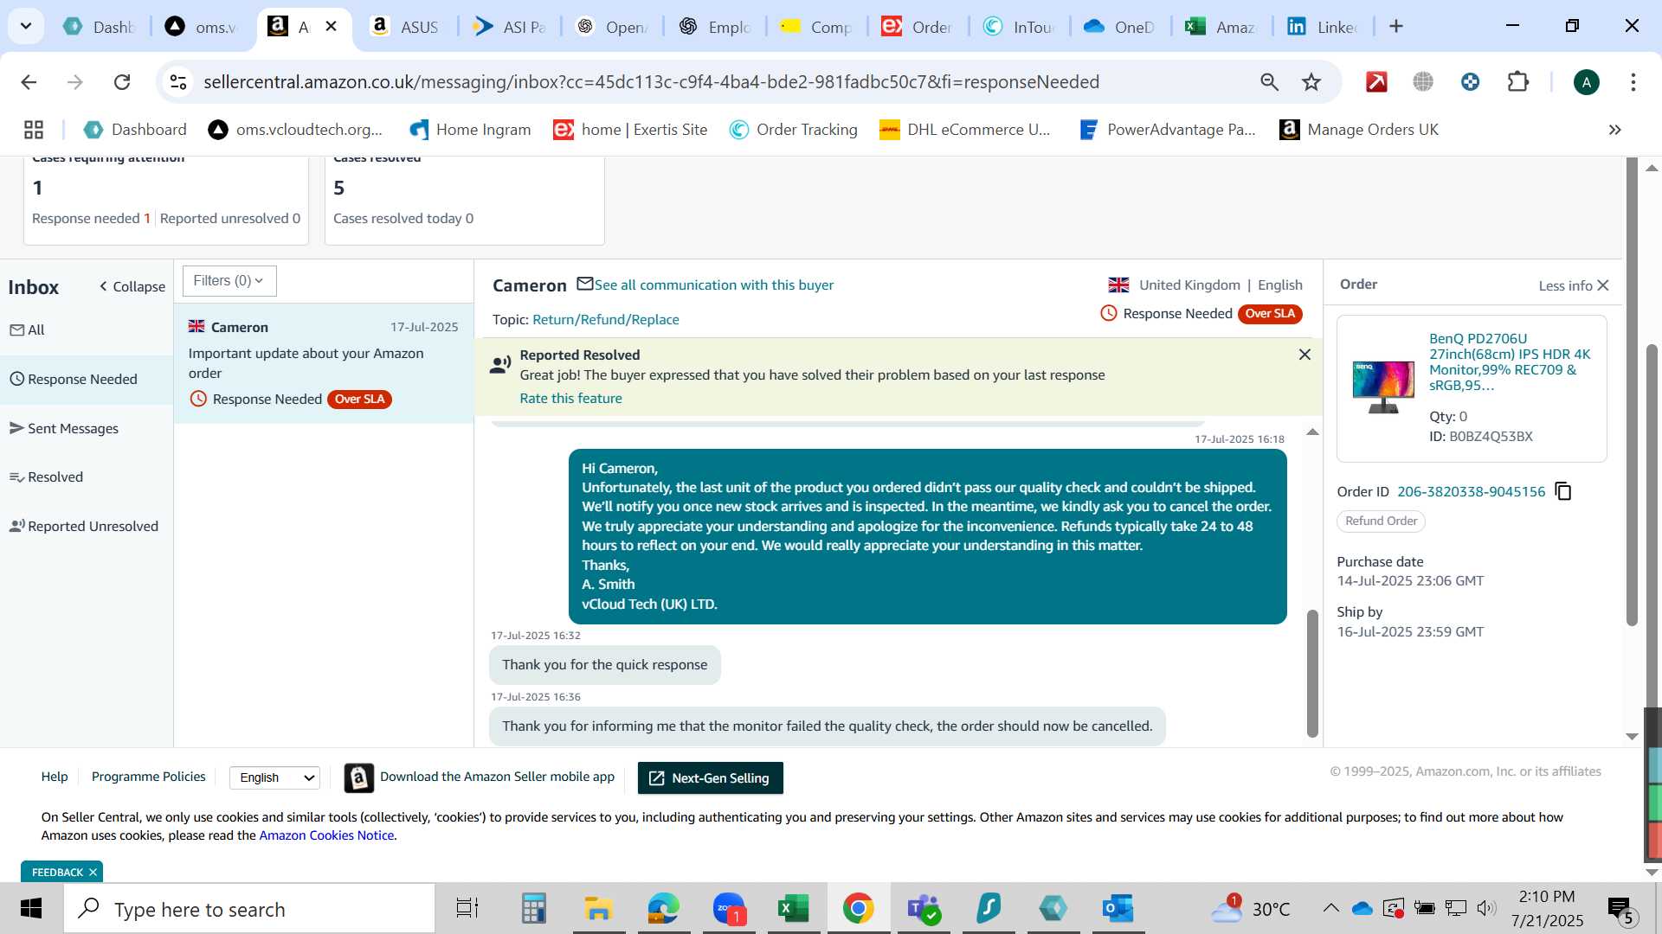1662x934 pixels.
Task: Open the Filters (0) dropdown
Action: click(229, 281)
